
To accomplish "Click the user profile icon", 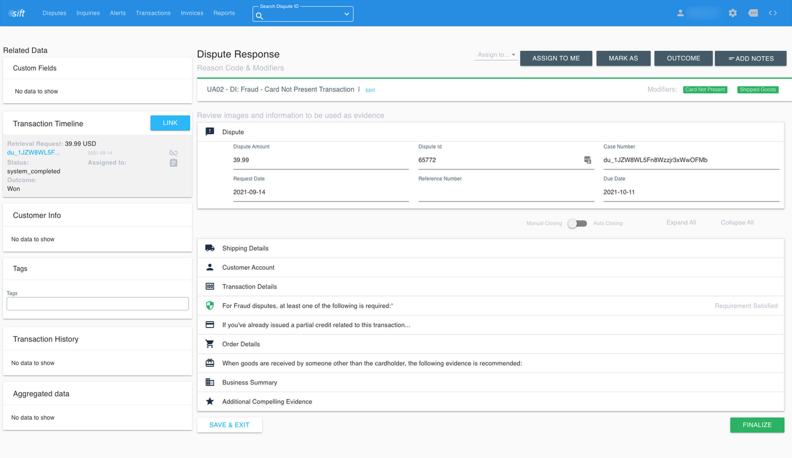I will click(680, 13).
